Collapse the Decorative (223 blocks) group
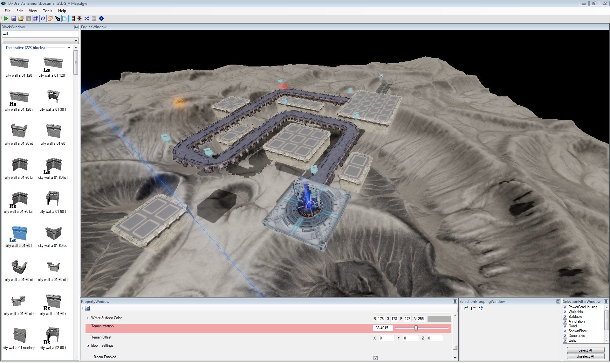Screen dimensions: 610x363 69,48
